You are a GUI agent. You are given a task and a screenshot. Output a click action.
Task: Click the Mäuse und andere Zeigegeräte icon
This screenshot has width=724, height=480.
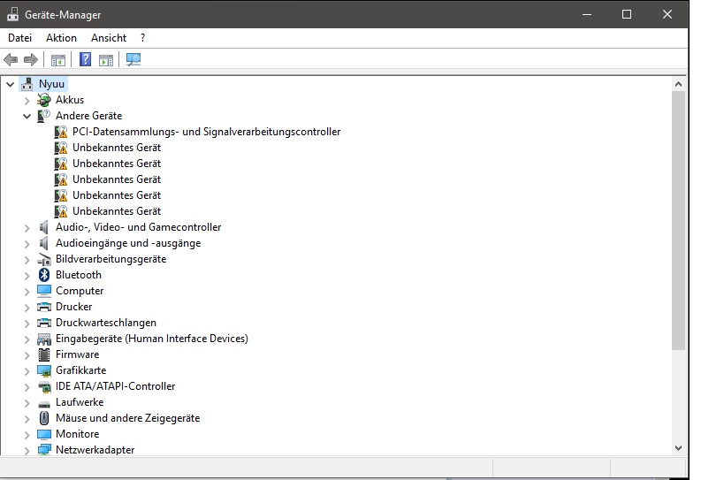click(x=44, y=418)
